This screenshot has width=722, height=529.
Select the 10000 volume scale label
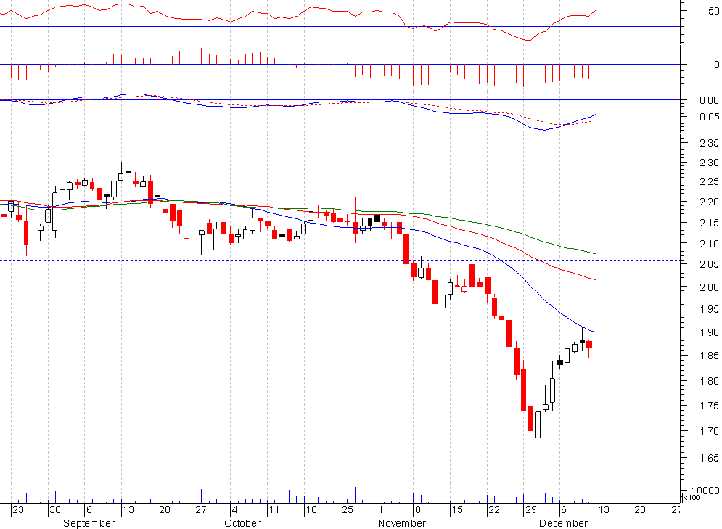(x=705, y=491)
